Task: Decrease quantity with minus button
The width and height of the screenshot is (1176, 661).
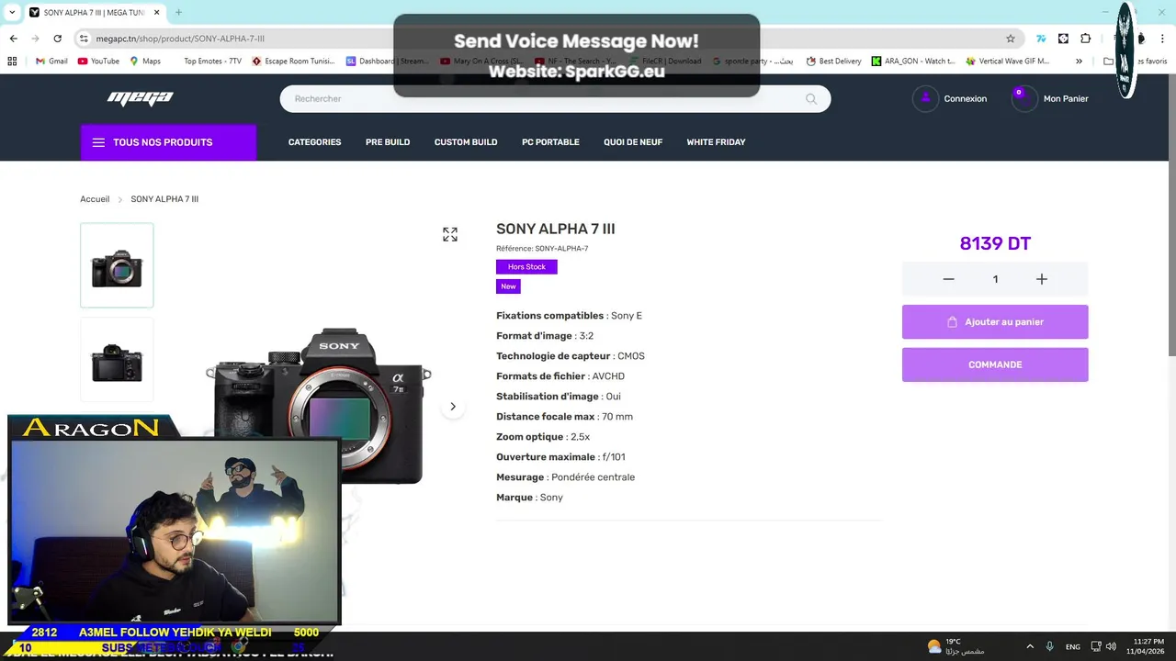Action: (948, 279)
